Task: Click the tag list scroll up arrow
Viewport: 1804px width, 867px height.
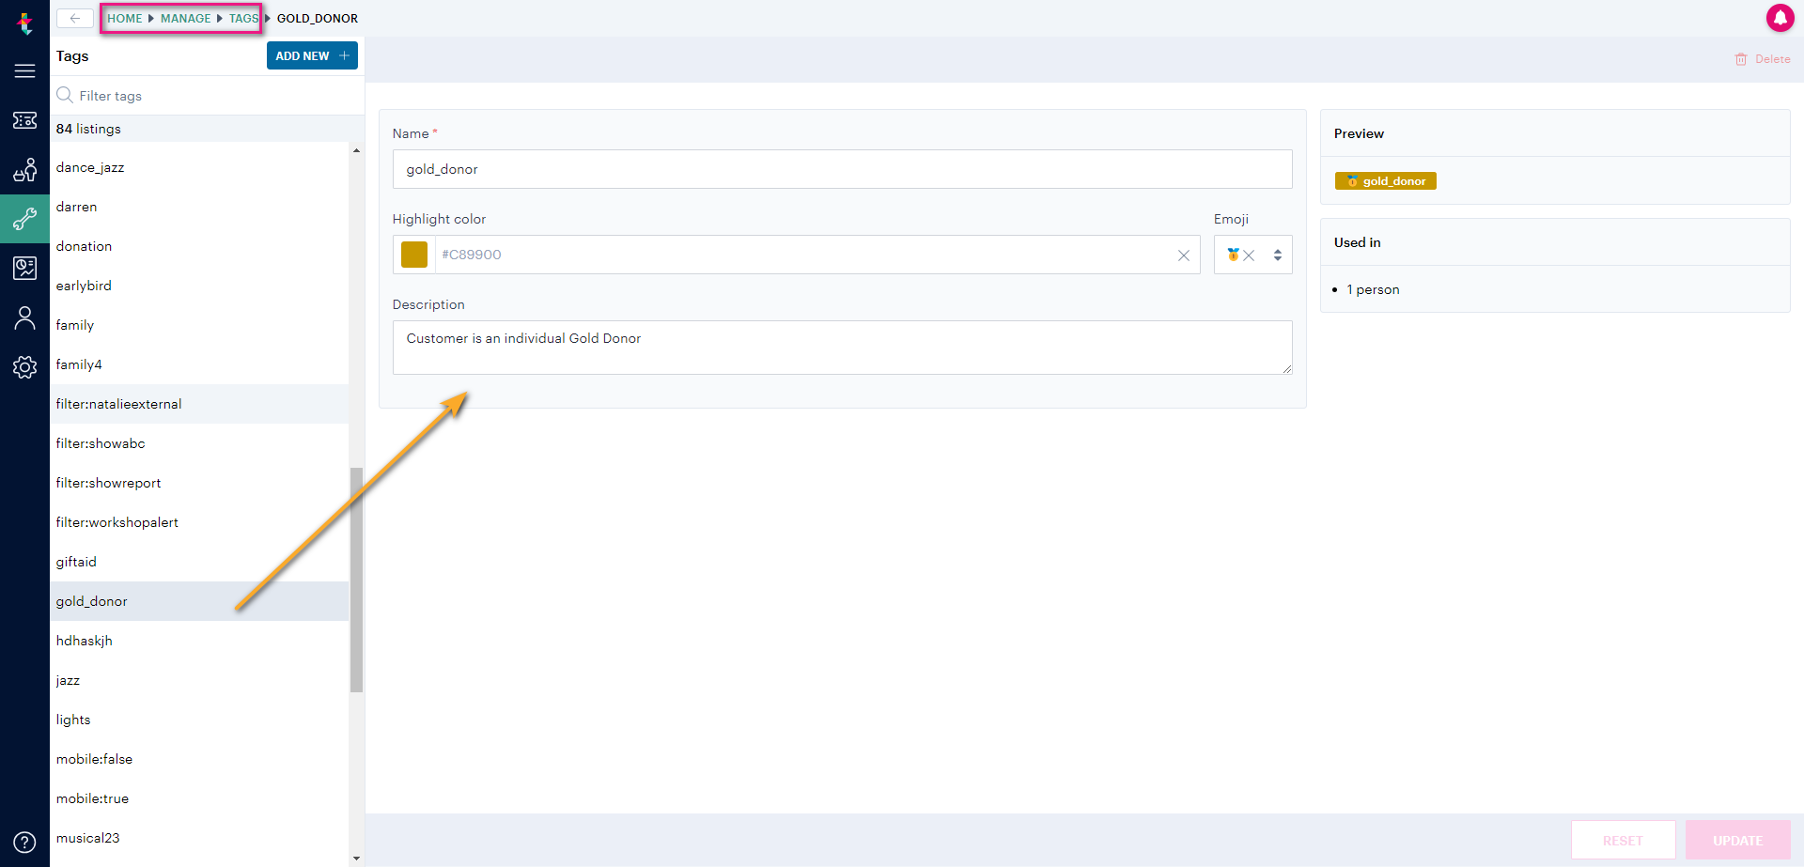Action: pos(356,150)
